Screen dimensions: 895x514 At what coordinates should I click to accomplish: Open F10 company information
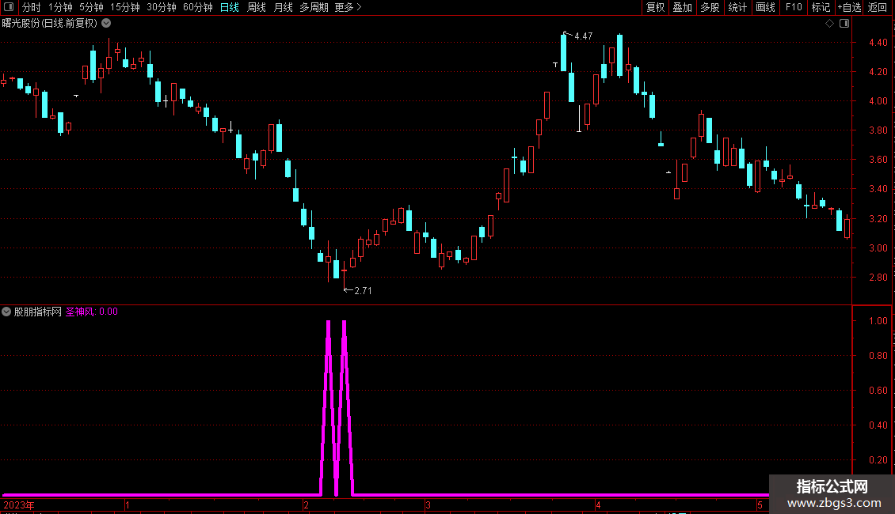pyautogui.click(x=794, y=7)
